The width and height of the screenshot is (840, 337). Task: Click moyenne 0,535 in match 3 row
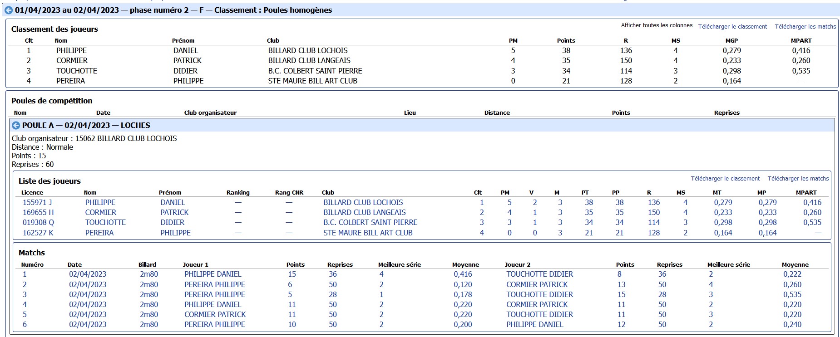[792, 294]
